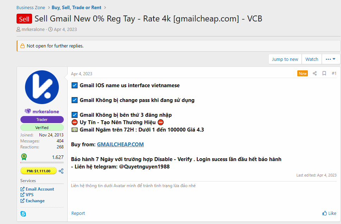Image resolution: width=341 pixels, height=224 pixels.
Task: Click the checkbox emoji before Gmail IOS line
Action: click(x=74, y=85)
